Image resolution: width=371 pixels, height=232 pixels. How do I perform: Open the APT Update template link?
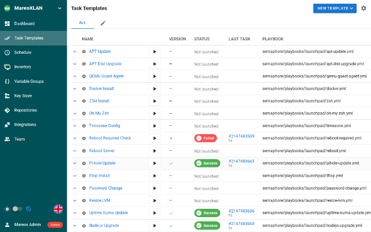point(100,52)
